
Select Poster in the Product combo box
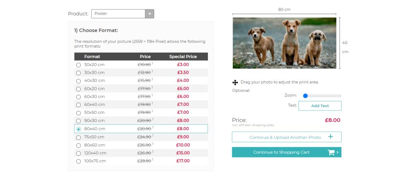(123, 14)
